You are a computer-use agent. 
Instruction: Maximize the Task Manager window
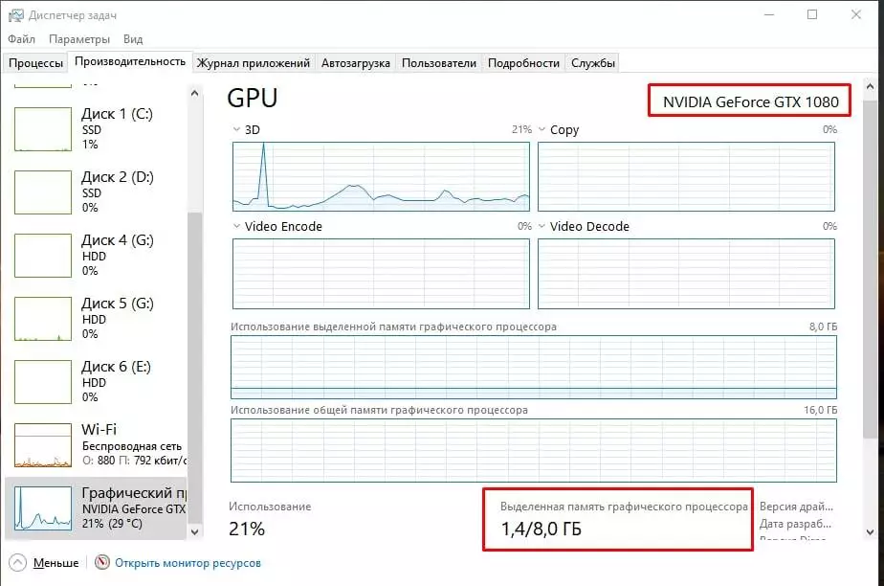pyautogui.click(x=812, y=14)
